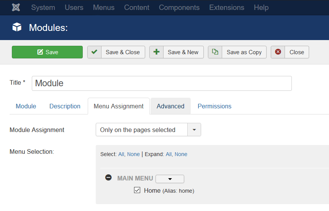Open the Description tab
This screenshot has width=329, height=211.
coord(65,106)
